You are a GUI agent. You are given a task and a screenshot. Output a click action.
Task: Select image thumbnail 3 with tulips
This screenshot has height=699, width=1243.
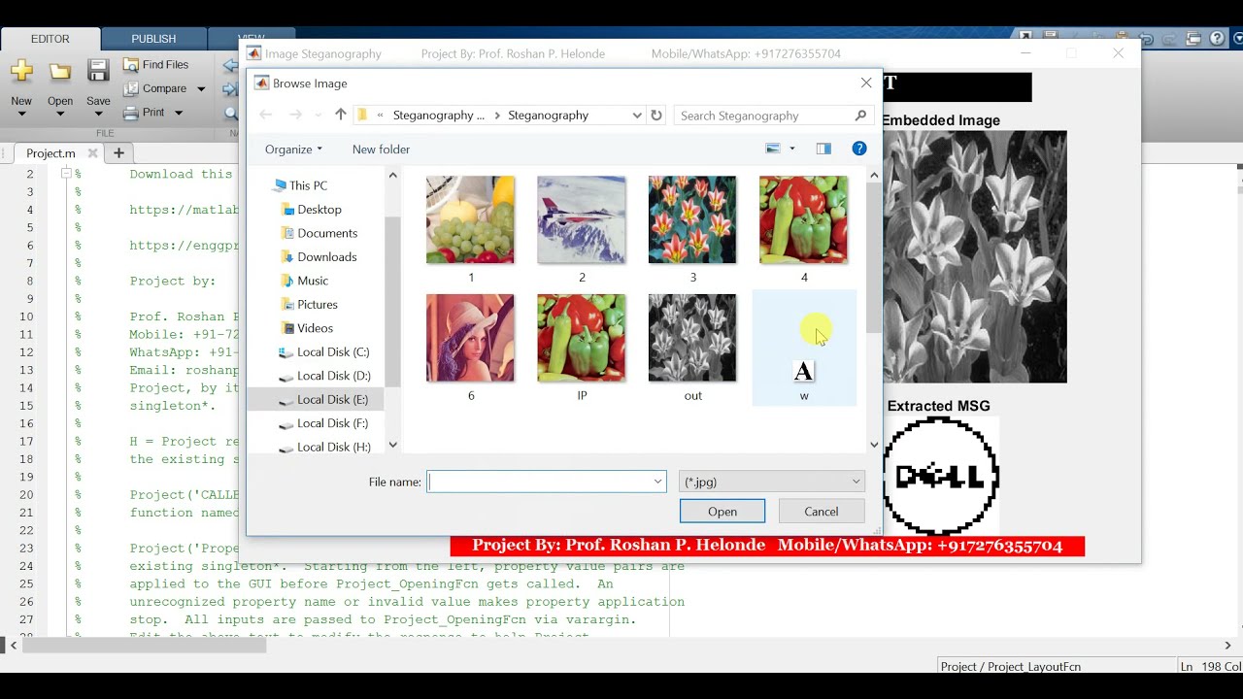coord(692,219)
